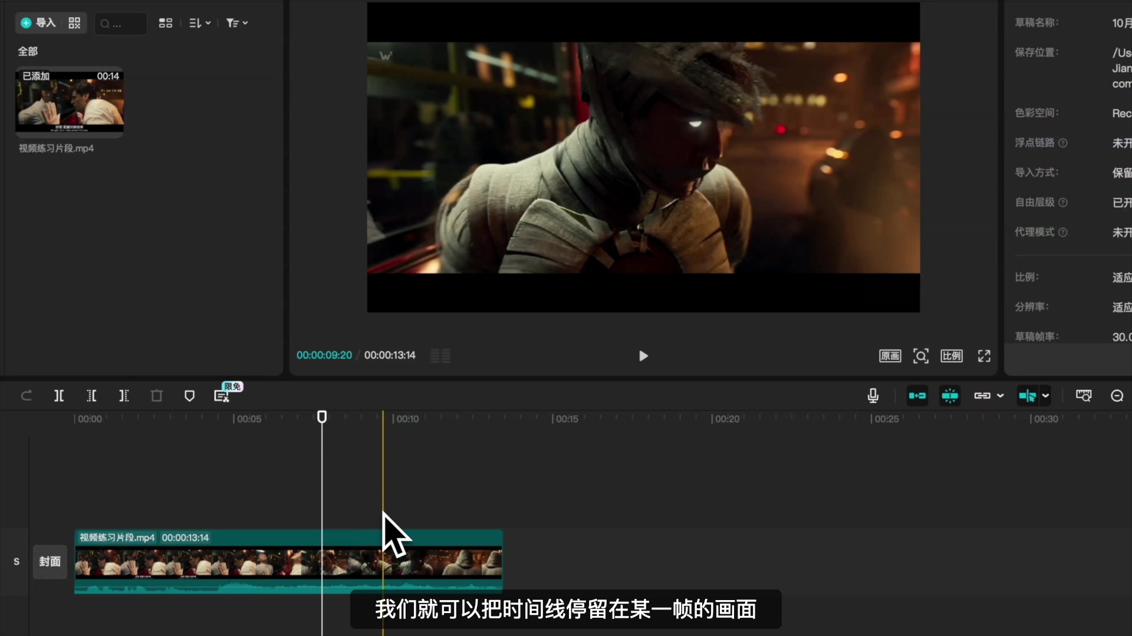The height and width of the screenshot is (636, 1132).
Task: Expand the preview axis options chevron
Action: [x=1045, y=396]
